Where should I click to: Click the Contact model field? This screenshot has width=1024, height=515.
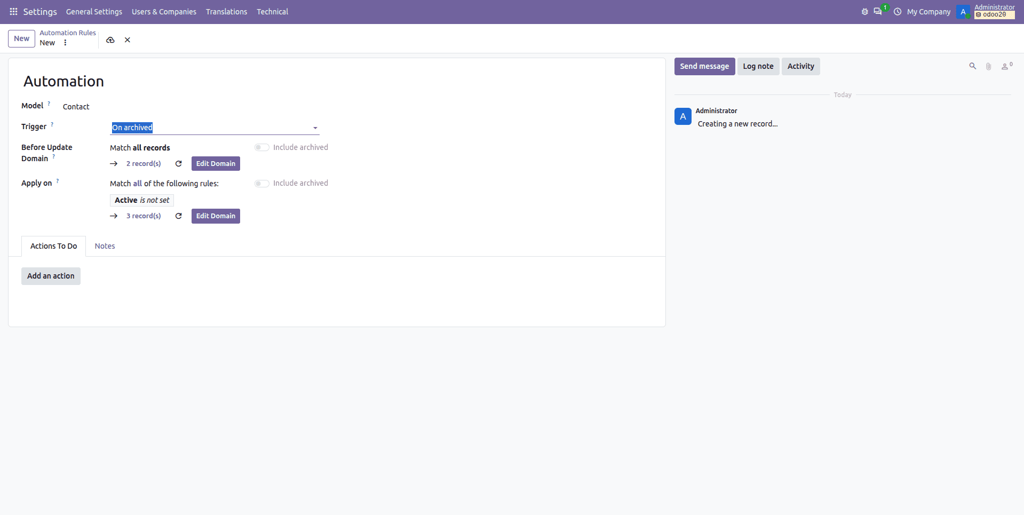(x=76, y=107)
